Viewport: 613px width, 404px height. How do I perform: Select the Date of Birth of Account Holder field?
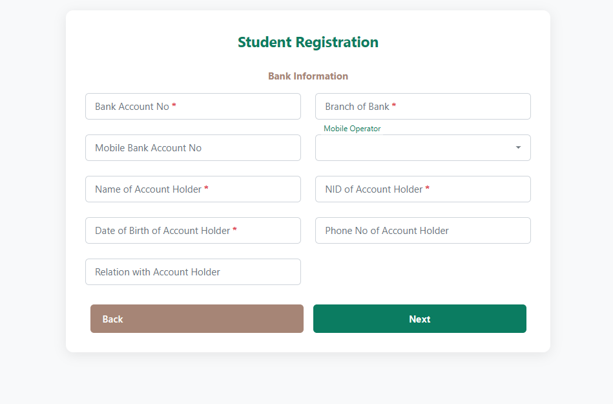[192, 231]
